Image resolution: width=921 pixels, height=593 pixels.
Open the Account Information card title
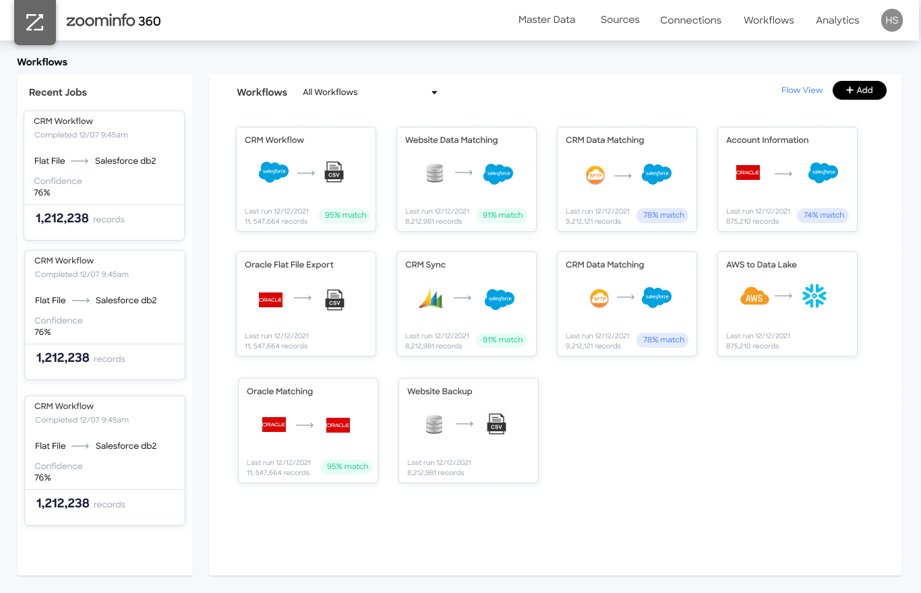point(767,140)
